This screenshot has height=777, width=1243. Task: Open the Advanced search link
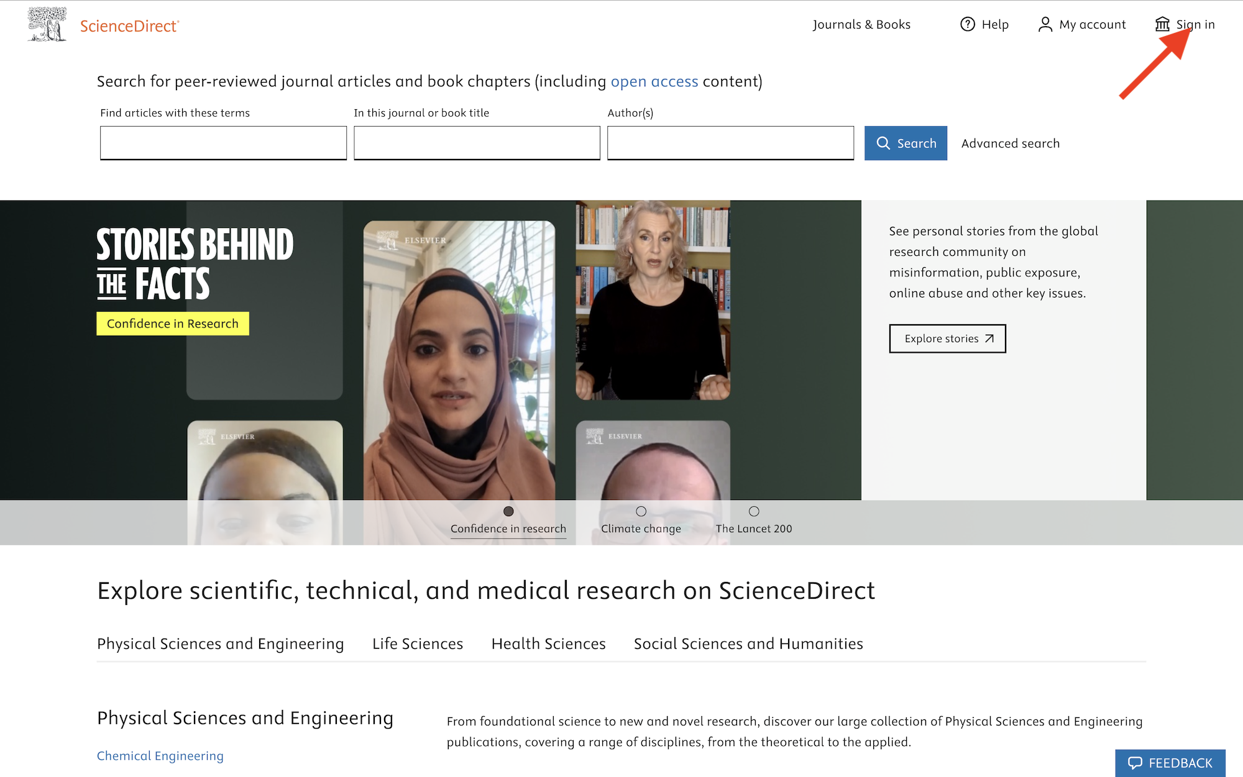[x=1010, y=143]
